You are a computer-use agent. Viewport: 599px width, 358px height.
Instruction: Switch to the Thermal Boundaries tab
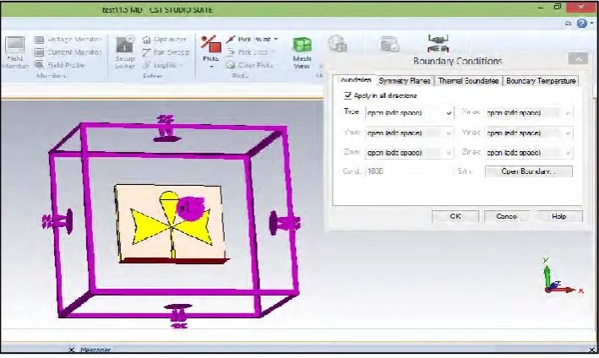468,81
